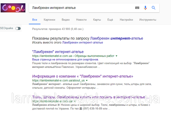Start voice search with microphone icon
This screenshot has height=113, width=171.
click(x=145, y=8)
